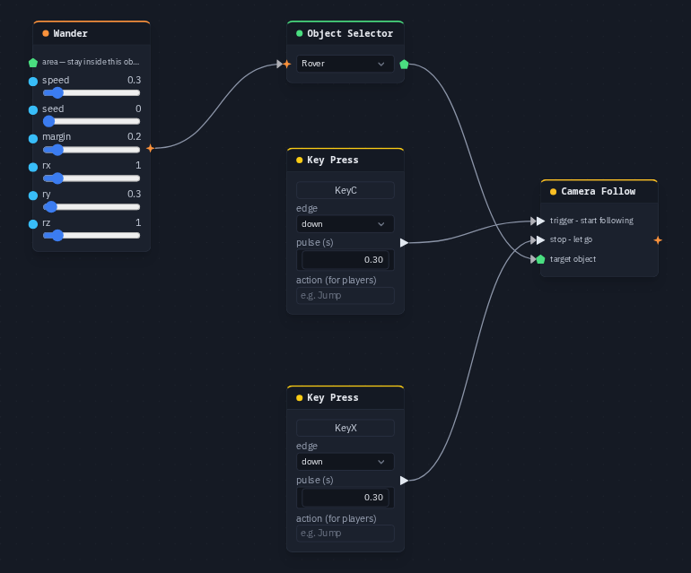The width and height of the screenshot is (691, 573).
Task: Click the 'stop - let go' label
Action: (x=571, y=239)
